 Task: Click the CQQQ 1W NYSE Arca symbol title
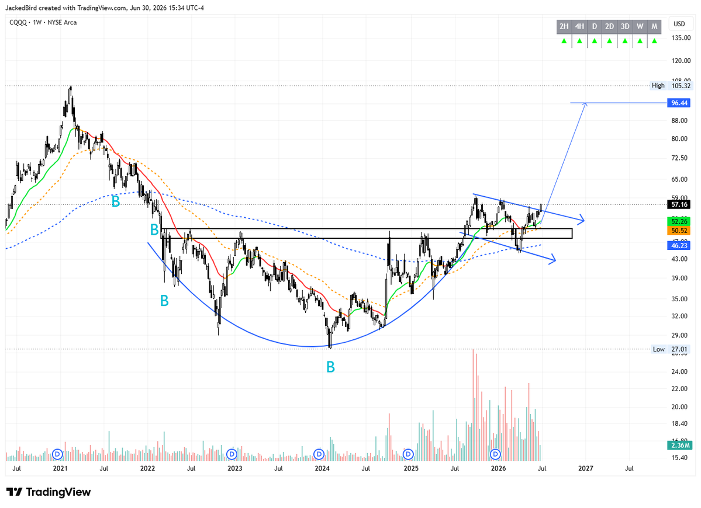[43, 22]
